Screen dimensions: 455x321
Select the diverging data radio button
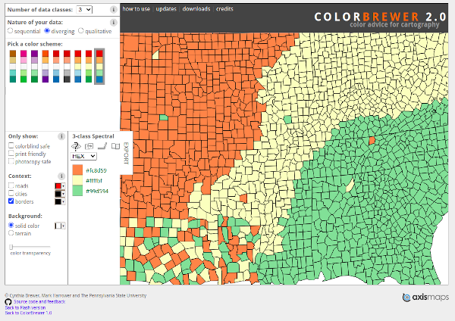[47, 30]
